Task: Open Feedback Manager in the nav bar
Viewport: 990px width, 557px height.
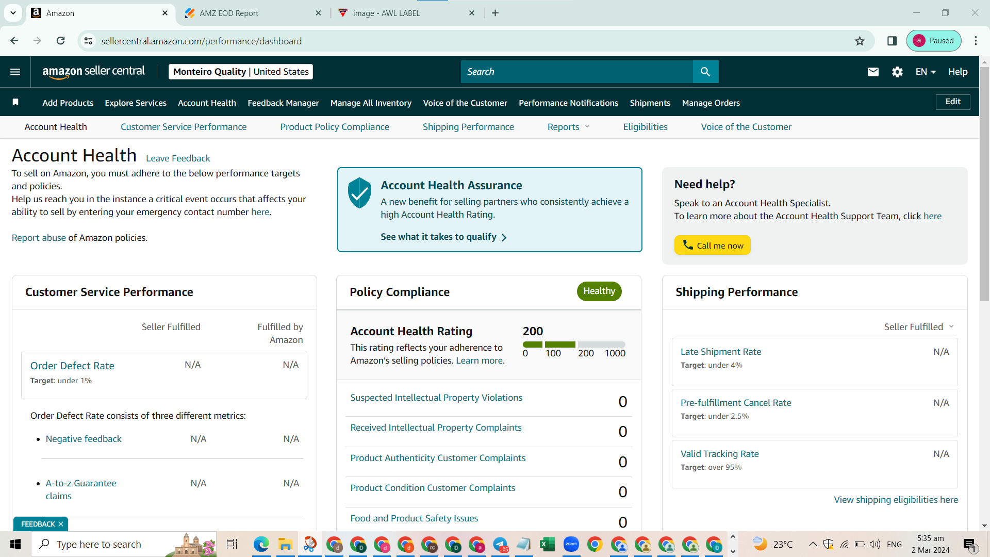Action: [283, 103]
